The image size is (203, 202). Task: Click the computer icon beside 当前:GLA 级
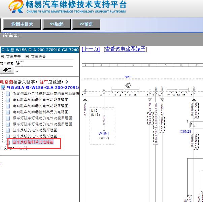pos(3,88)
